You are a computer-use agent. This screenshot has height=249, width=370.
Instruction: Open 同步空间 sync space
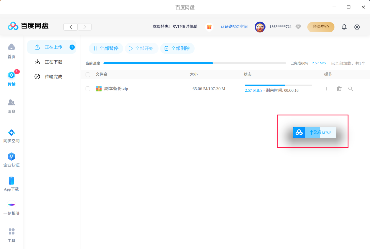click(x=11, y=136)
